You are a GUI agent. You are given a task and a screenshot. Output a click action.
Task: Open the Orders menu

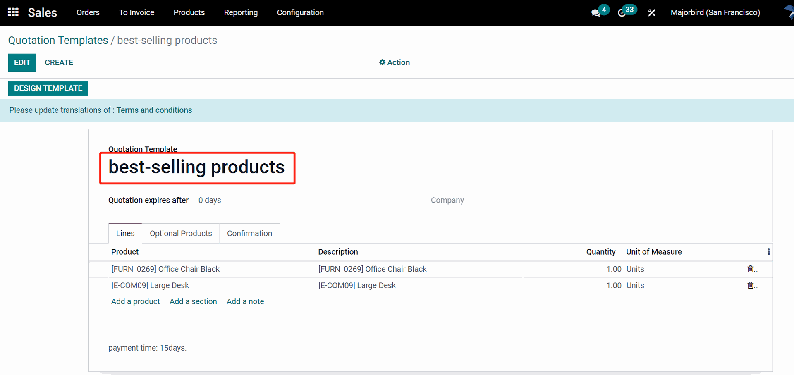pyautogui.click(x=88, y=12)
